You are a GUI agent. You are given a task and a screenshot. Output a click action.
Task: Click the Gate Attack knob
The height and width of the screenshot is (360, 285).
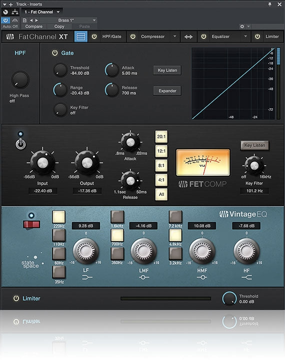tap(112, 70)
